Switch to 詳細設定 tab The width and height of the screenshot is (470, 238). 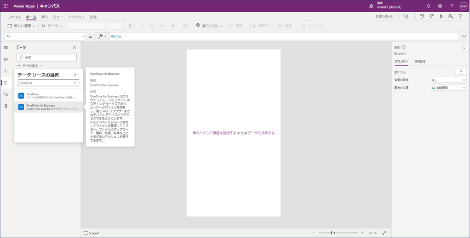420,62
